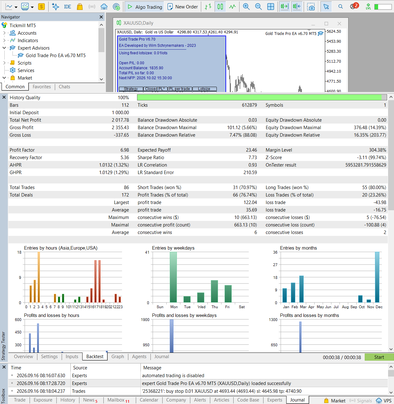This screenshot has width=394, height=404.
Task: Toggle the cursor selection mode
Action: (326, 7)
